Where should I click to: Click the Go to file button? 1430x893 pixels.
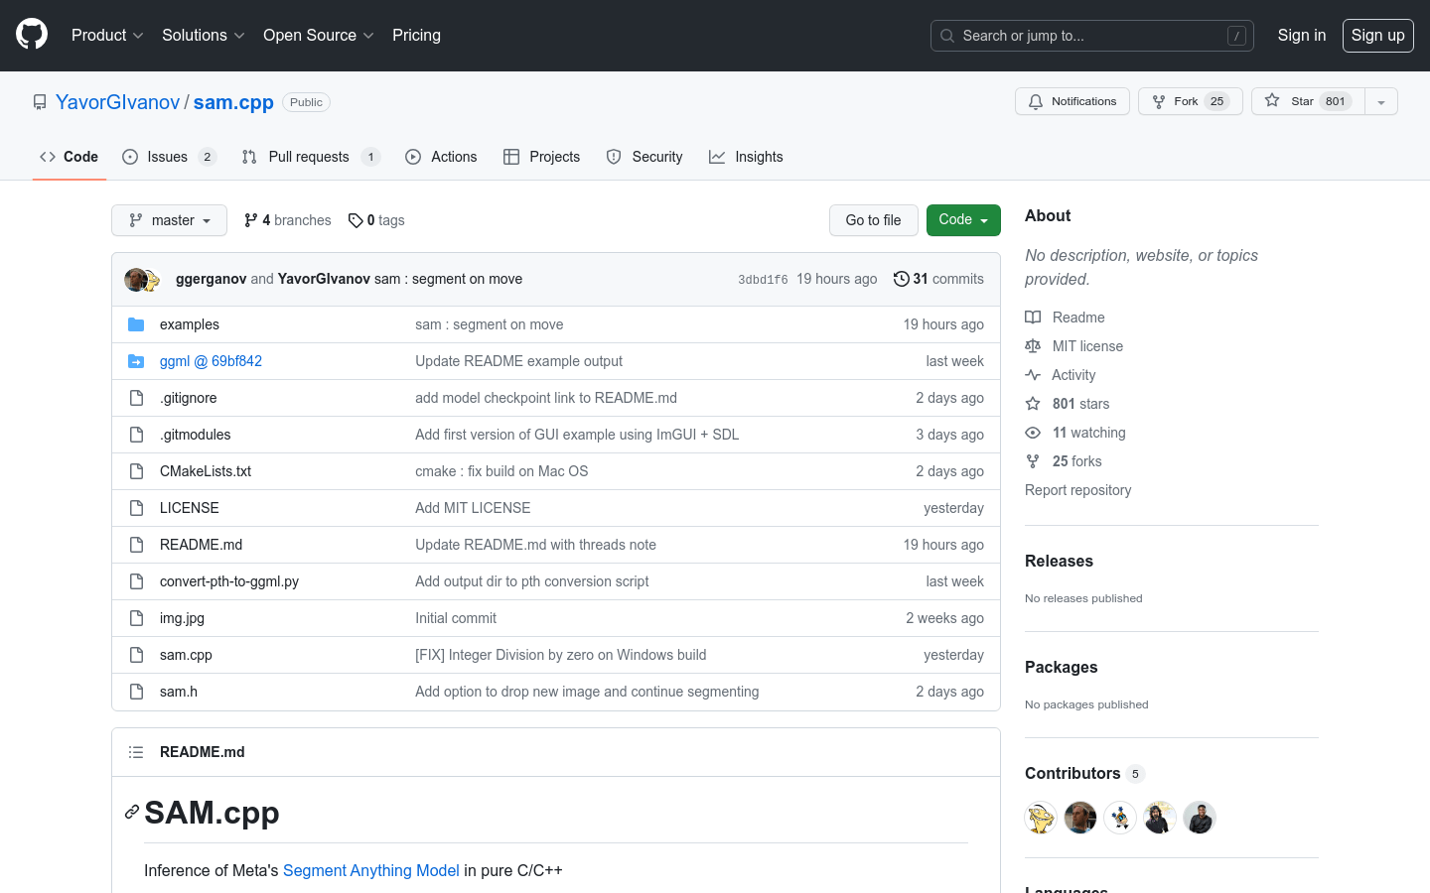pos(873,220)
